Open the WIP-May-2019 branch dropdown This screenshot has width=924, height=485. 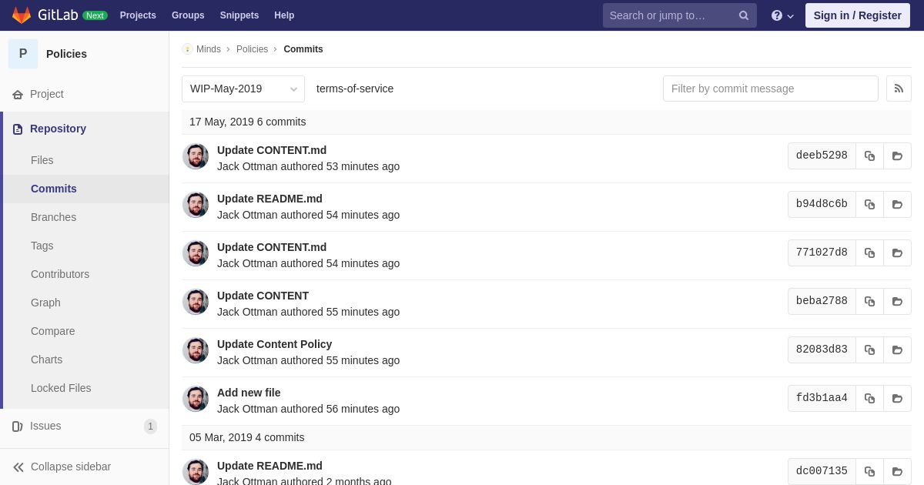[x=243, y=89]
